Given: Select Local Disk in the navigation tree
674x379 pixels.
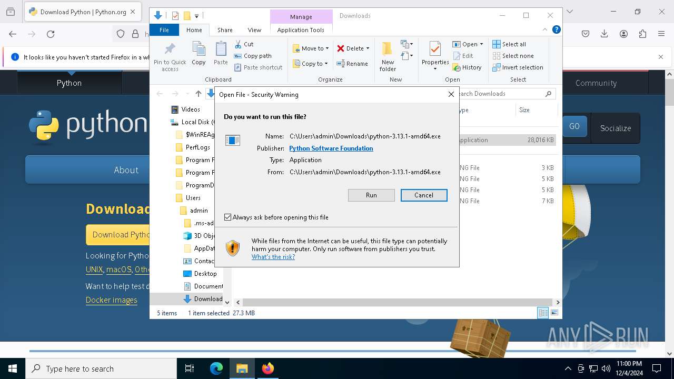Looking at the screenshot, I should [x=195, y=122].
